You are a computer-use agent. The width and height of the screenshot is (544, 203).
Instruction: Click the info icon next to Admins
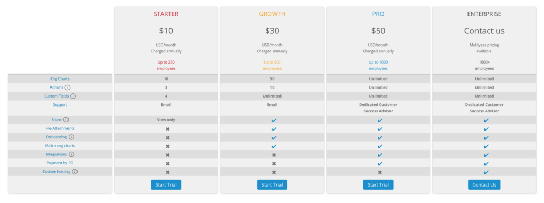coord(67,87)
